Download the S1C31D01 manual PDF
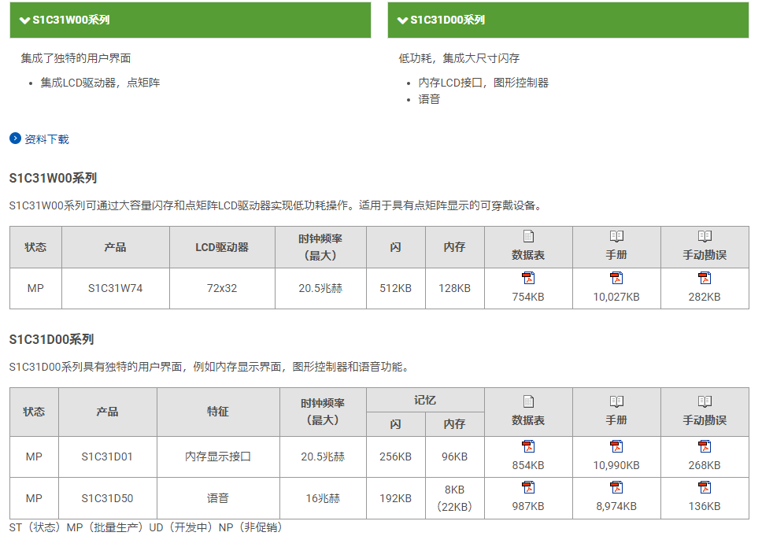762x536 pixels. tap(616, 447)
